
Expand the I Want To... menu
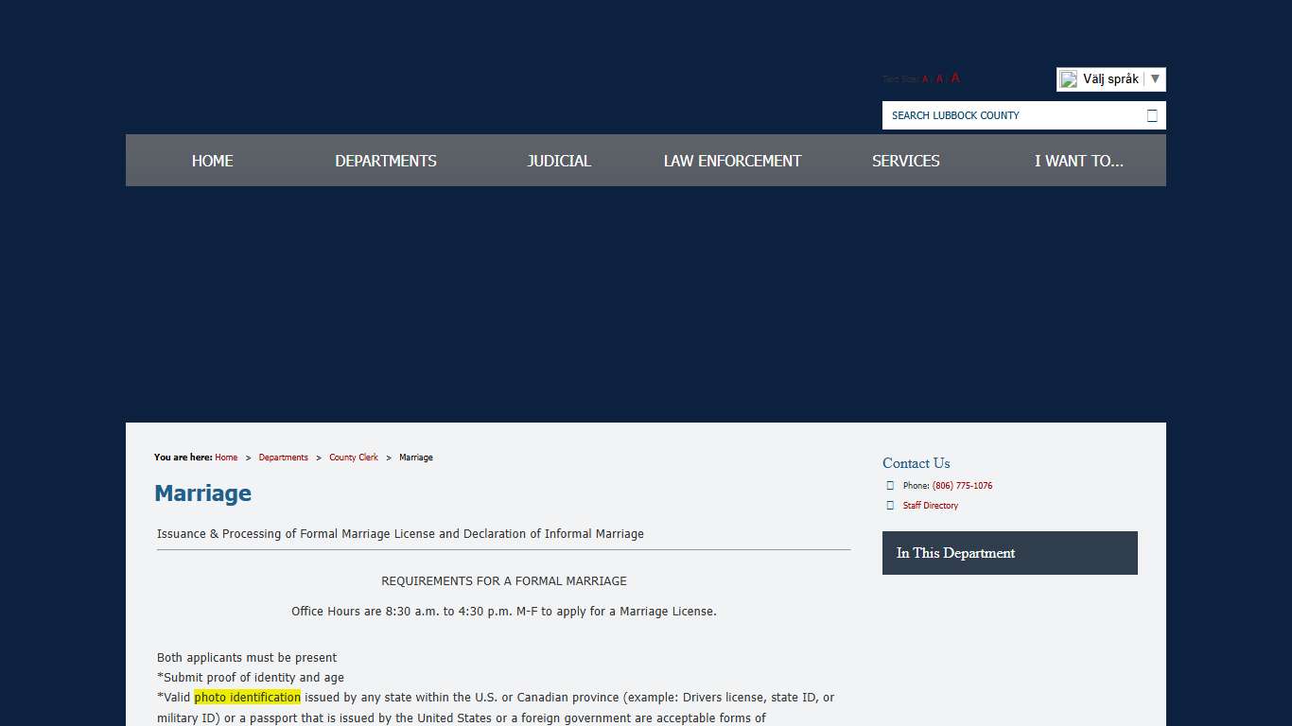[x=1078, y=161]
